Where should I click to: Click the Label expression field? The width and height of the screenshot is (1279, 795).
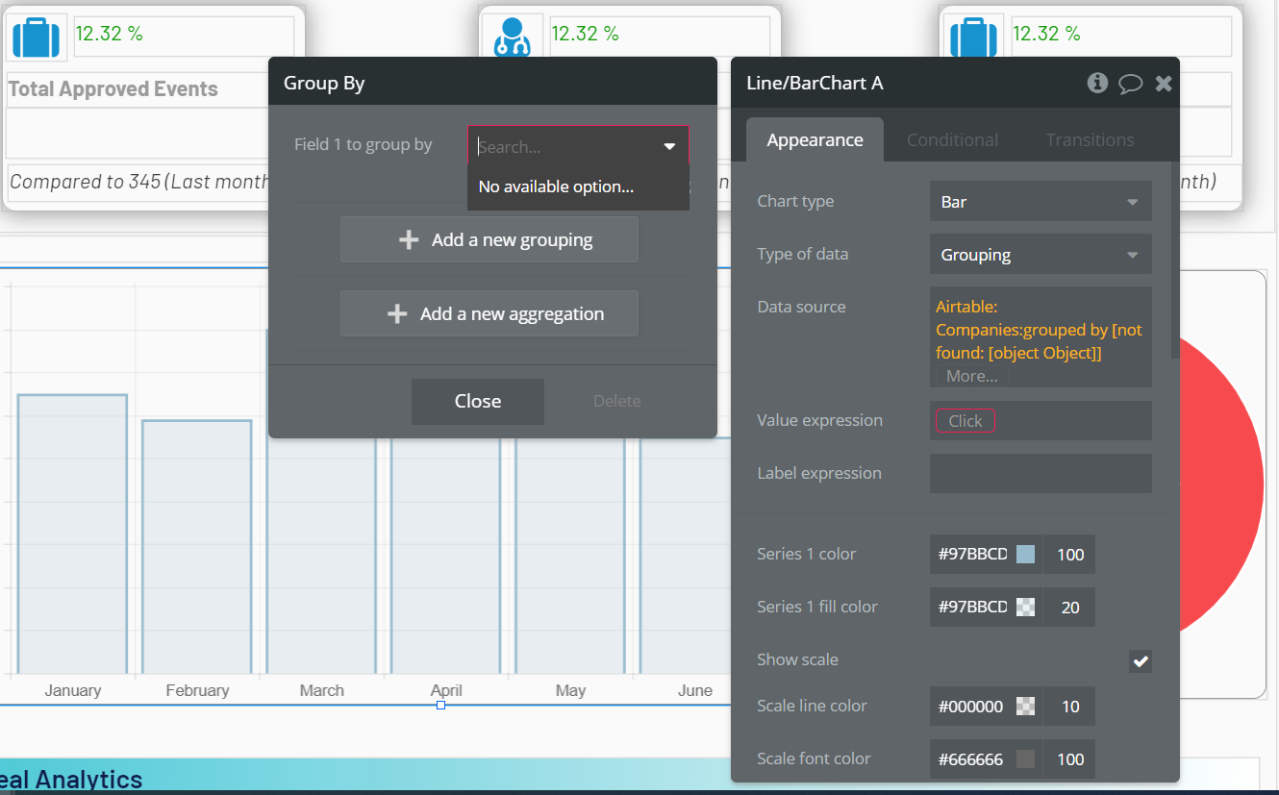[1041, 474]
